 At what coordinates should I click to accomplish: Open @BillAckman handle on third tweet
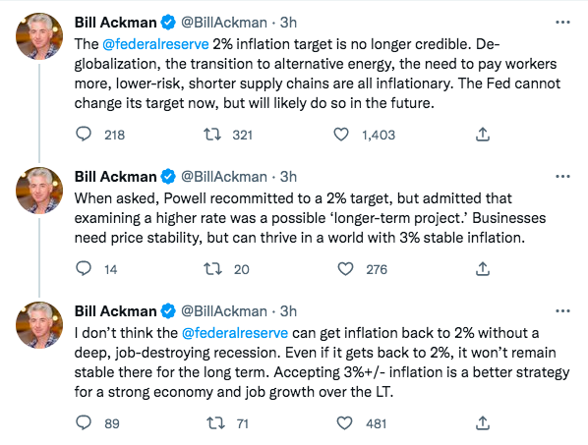pos(224,311)
